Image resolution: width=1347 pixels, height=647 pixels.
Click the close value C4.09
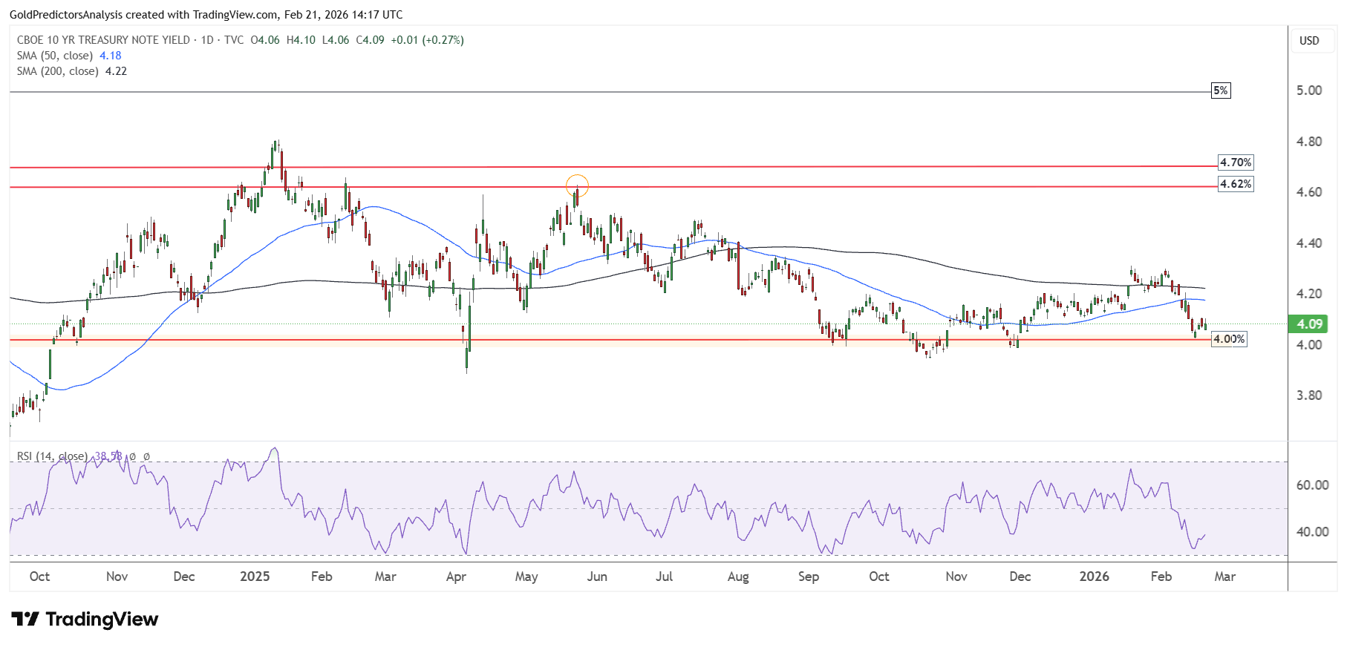coord(370,40)
